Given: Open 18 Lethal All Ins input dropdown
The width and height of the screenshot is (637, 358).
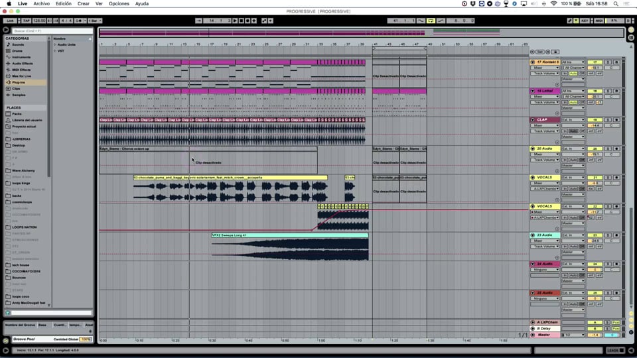Looking at the screenshot, I should coord(573,91).
